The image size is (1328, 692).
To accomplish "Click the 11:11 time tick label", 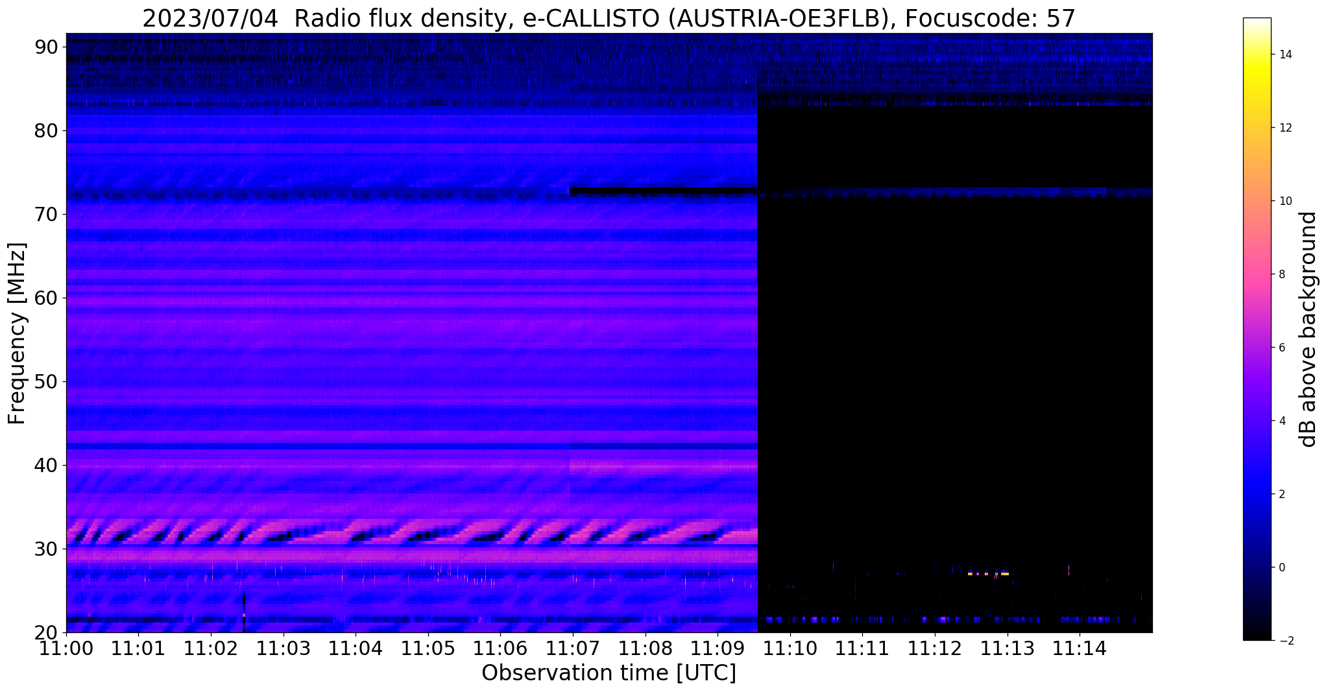I will point(862,648).
